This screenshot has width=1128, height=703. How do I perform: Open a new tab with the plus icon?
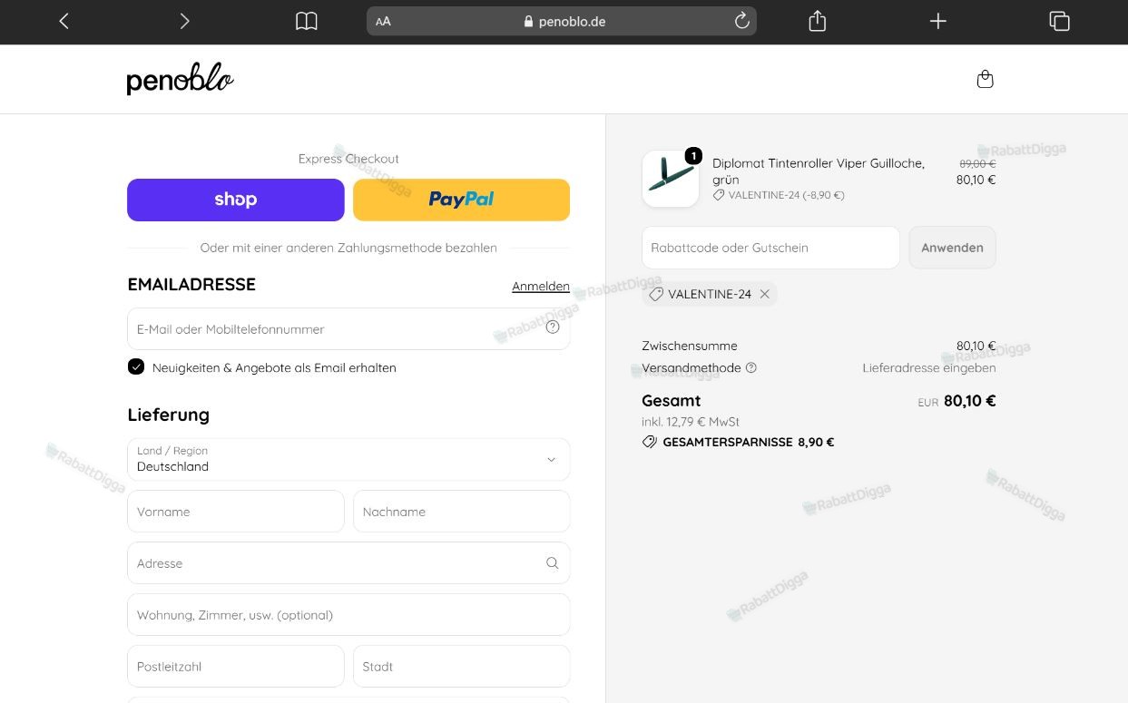(938, 21)
